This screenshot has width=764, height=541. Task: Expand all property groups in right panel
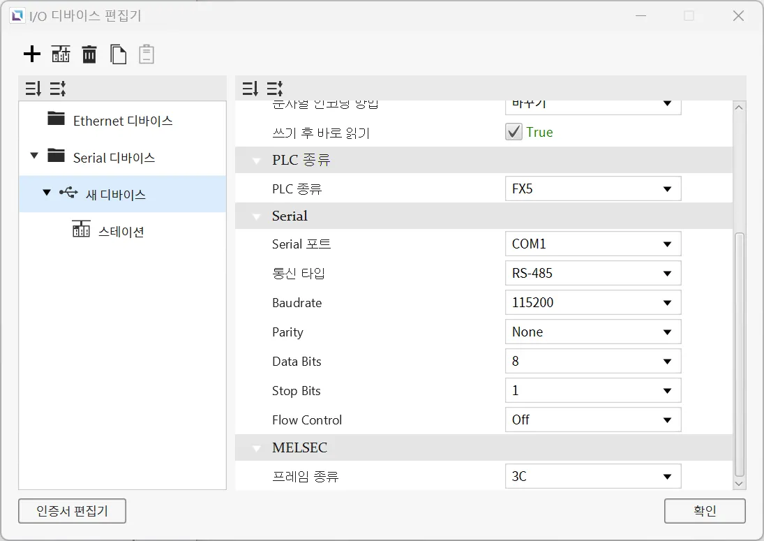point(275,89)
